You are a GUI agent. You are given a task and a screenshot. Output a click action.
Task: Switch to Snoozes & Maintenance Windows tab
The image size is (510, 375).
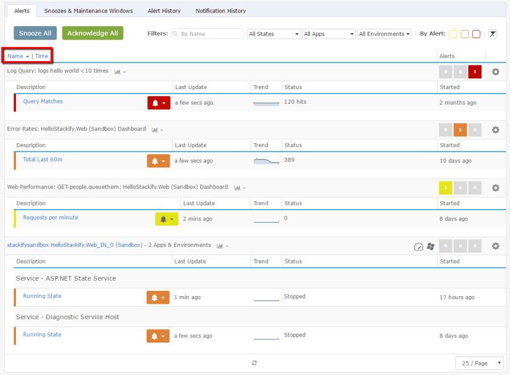click(x=89, y=11)
